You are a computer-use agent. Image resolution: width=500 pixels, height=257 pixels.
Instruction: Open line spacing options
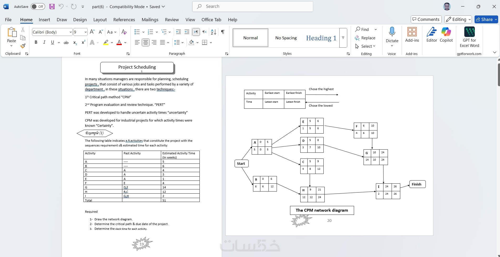point(179,42)
